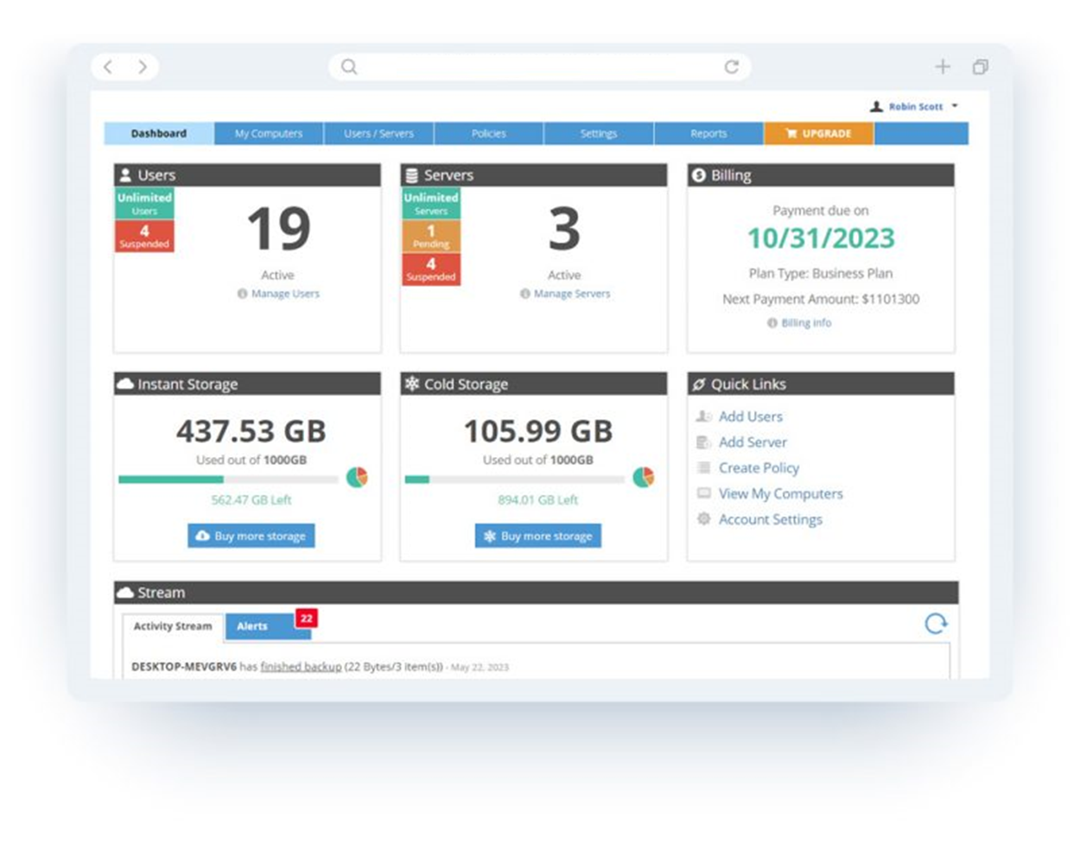The image size is (1080, 857).
Task: Open the Billing Info link
Action: point(806,323)
